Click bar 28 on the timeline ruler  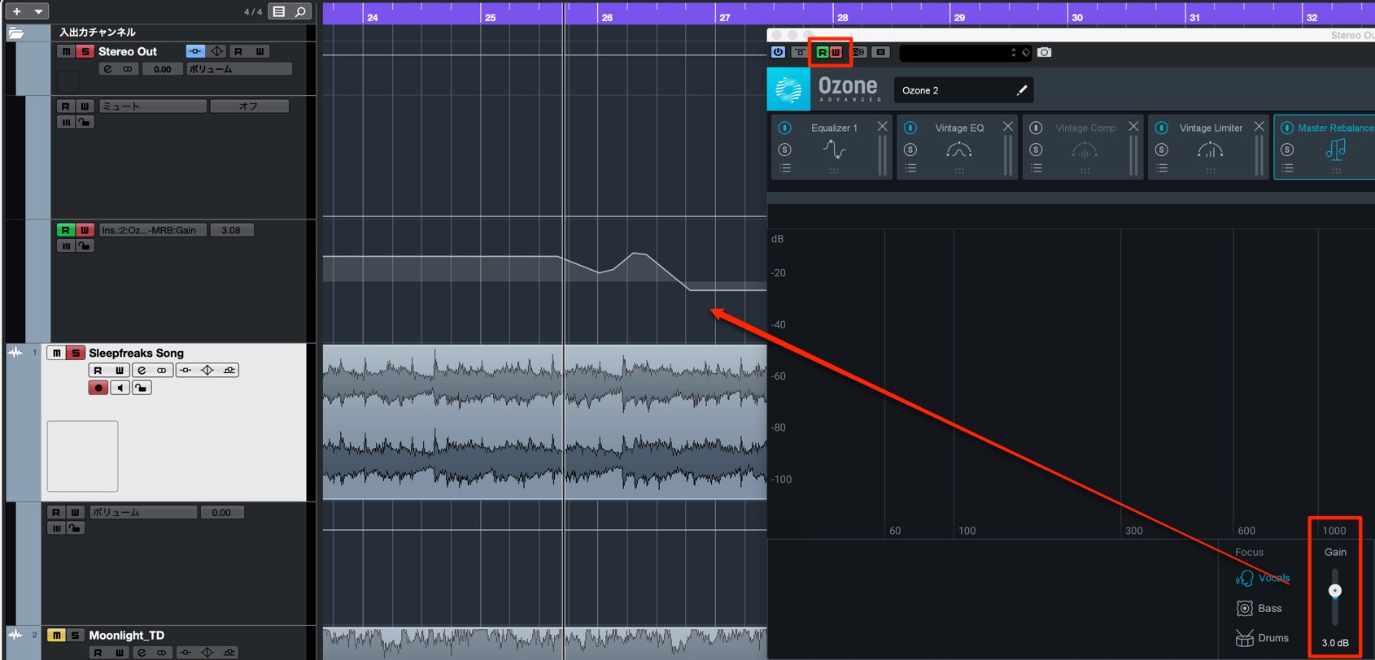click(843, 17)
